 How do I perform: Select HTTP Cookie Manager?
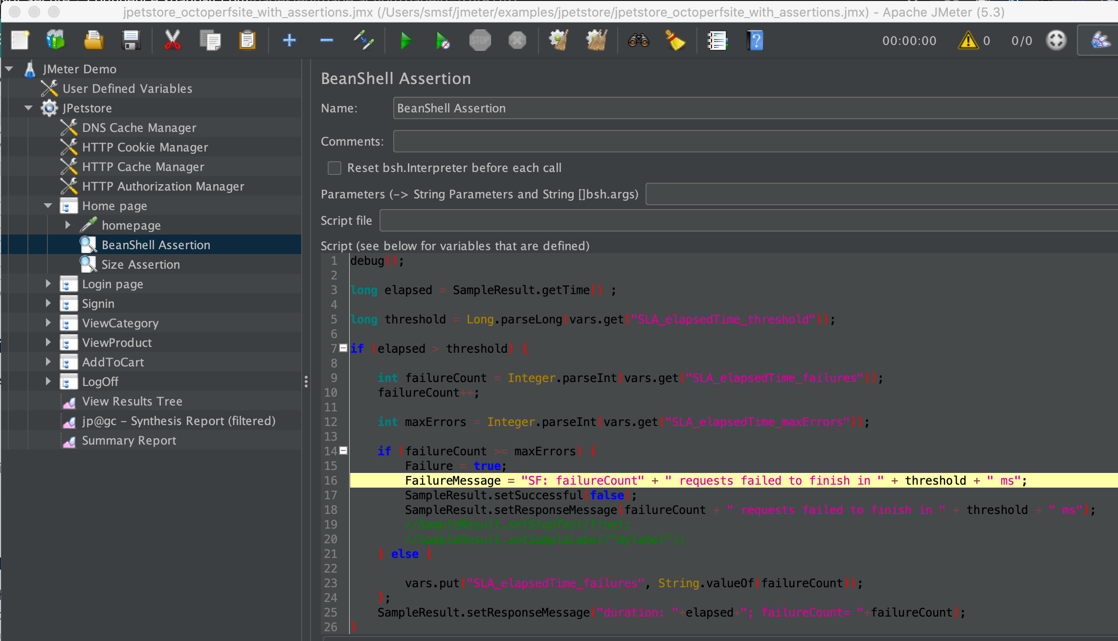145,147
